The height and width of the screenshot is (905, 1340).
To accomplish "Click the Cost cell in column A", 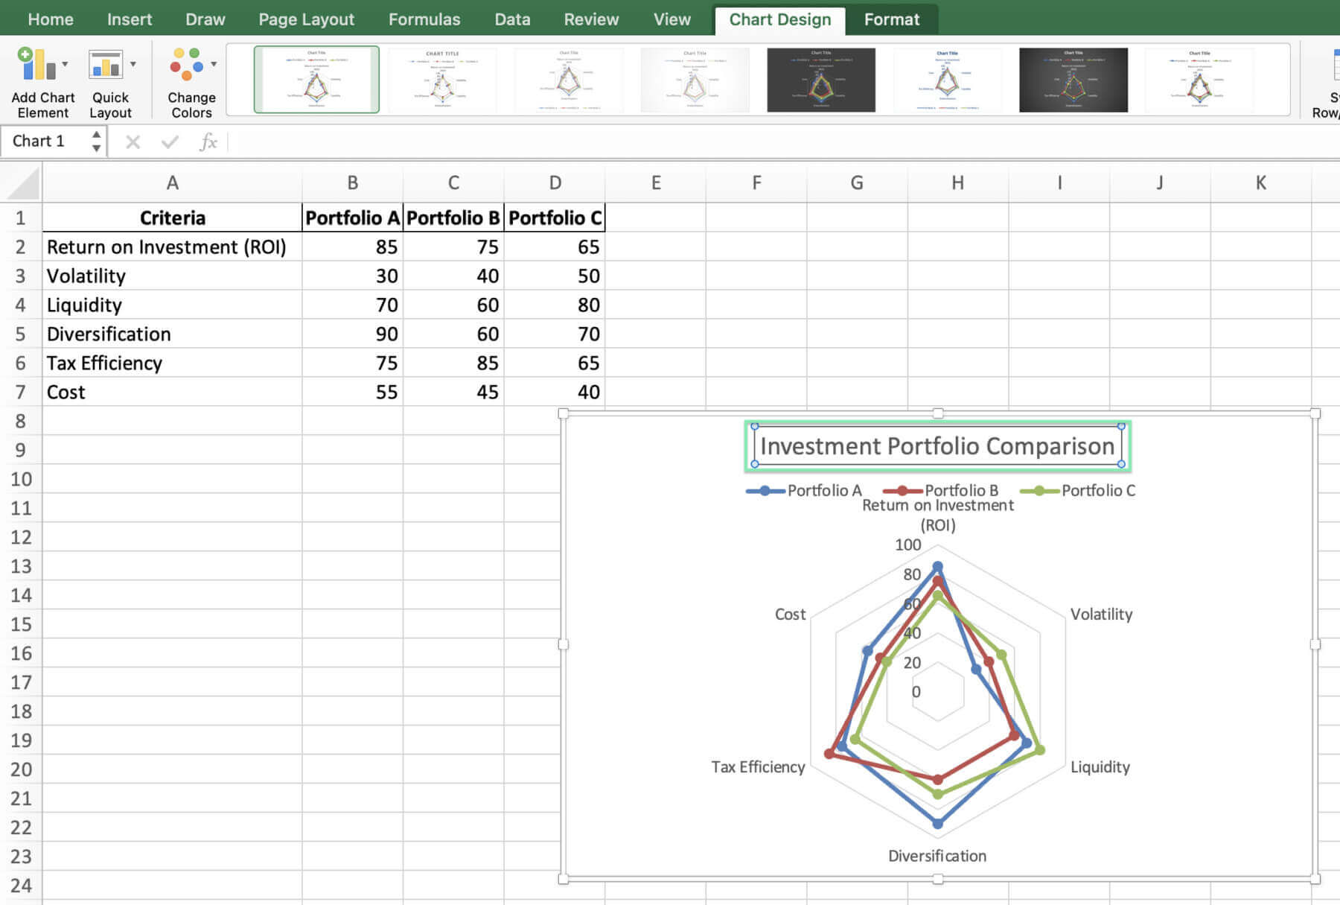I will (172, 392).
